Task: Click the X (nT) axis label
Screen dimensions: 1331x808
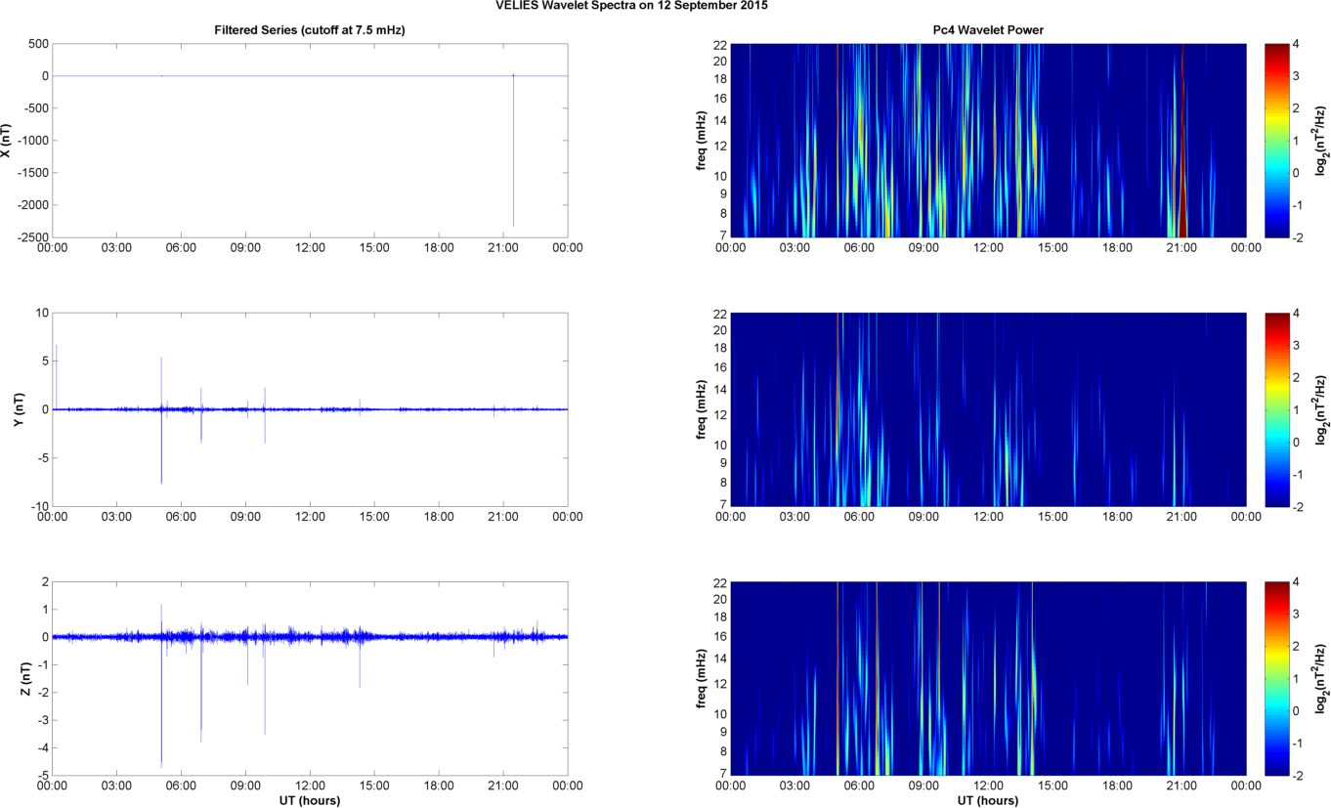Action: point(7,141)
